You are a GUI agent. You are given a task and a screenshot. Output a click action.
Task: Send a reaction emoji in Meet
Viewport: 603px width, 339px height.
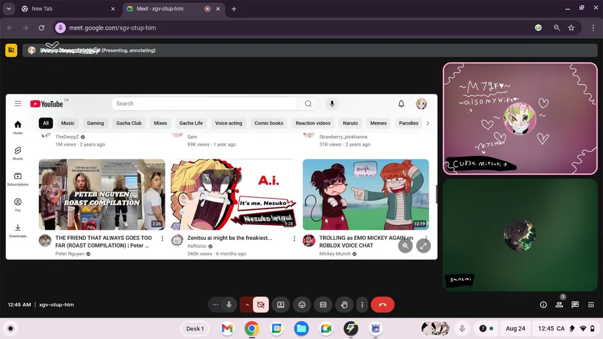[x=302, y=305]
